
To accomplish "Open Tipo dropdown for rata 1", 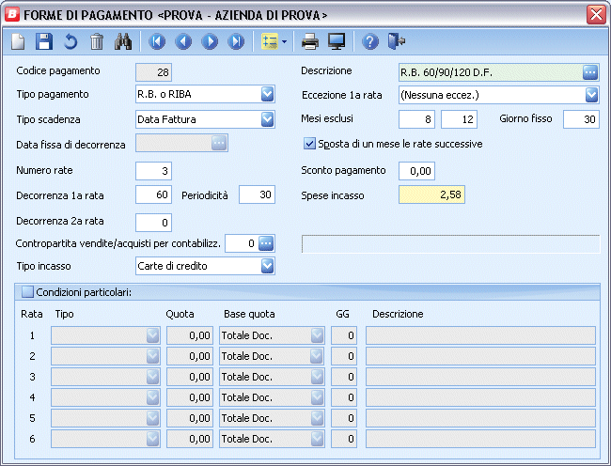I will click(152, 335).
